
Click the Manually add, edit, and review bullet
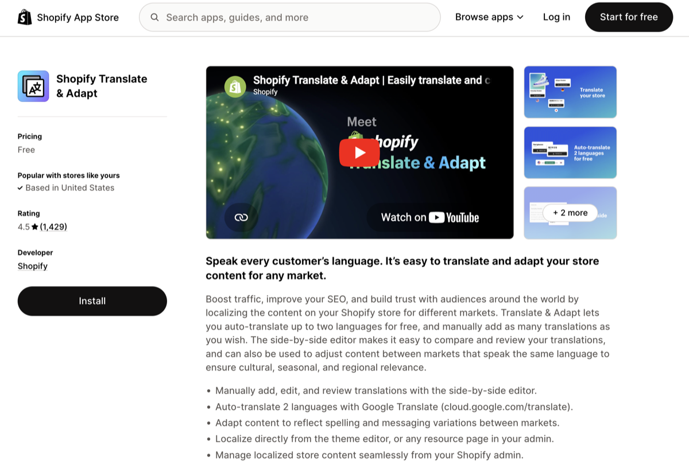tap(376, 391)
